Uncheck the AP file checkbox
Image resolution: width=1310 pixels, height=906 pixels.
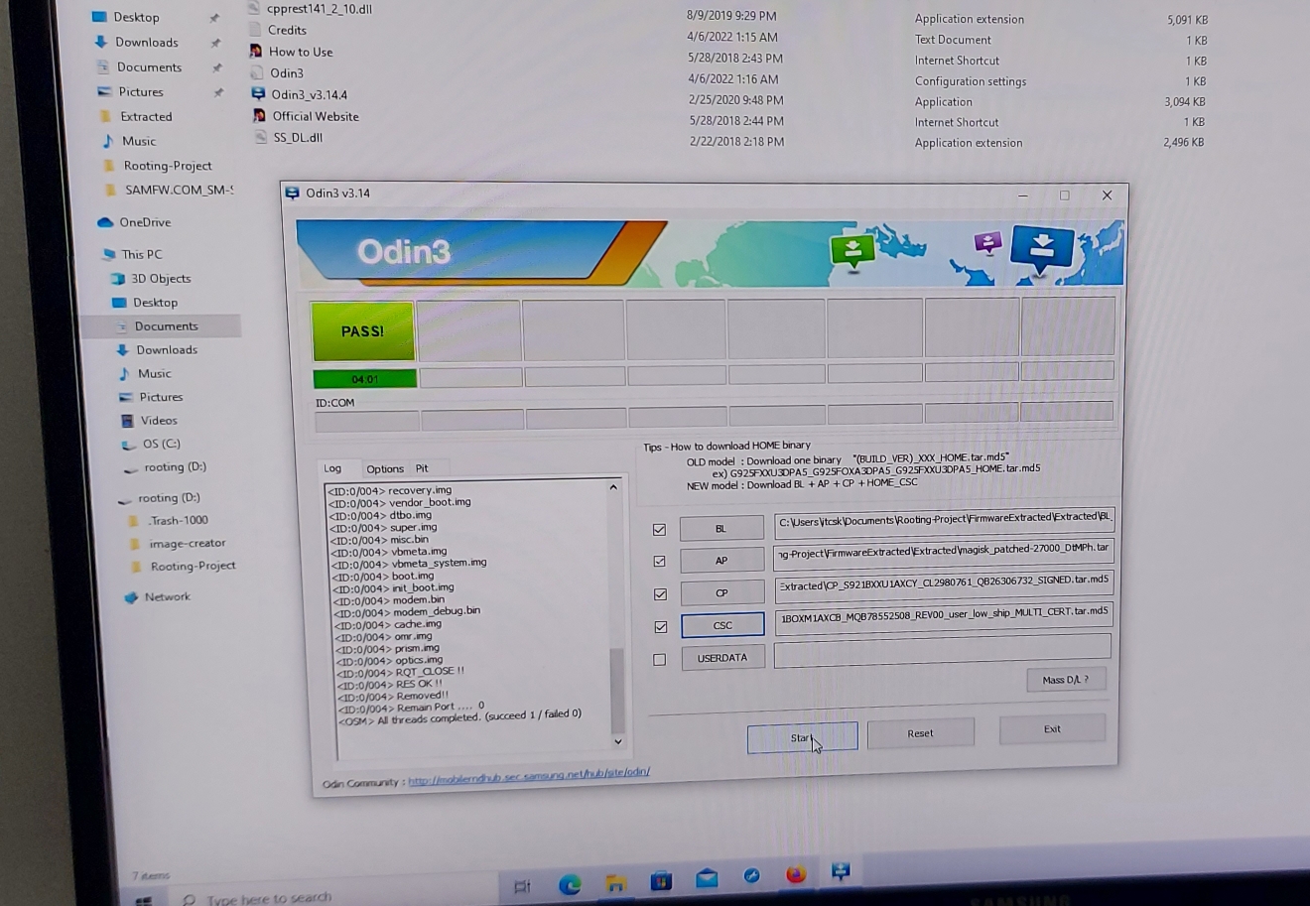point(659,562)
